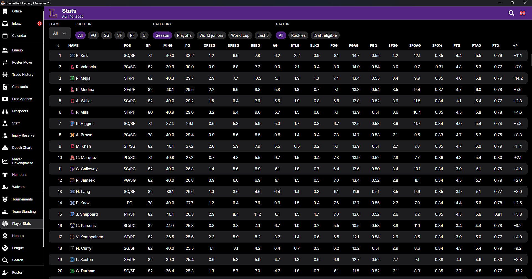Click the L team logo beside Stats title
The width and height of the screenshot is (532, 279).
(x=53, y=13)
